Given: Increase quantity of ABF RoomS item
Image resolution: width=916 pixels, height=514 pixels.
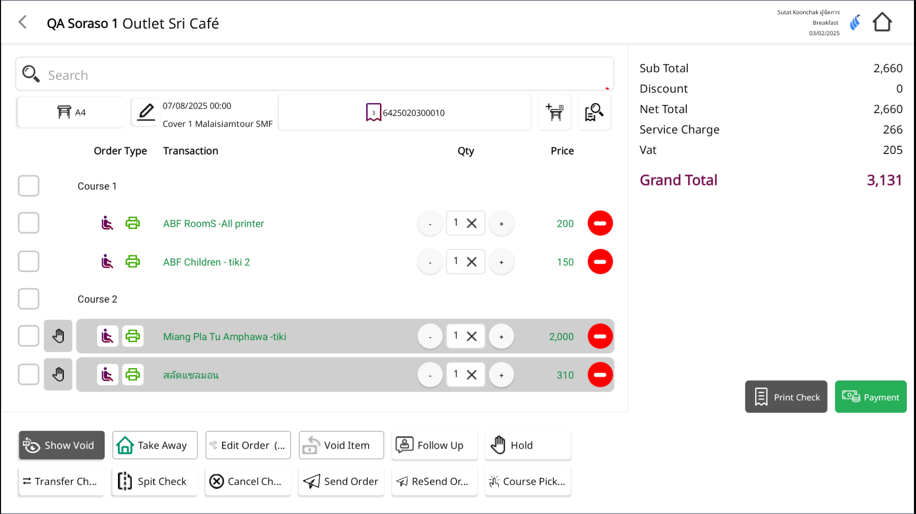Looking at the screenshot, I should pos(501,224).
